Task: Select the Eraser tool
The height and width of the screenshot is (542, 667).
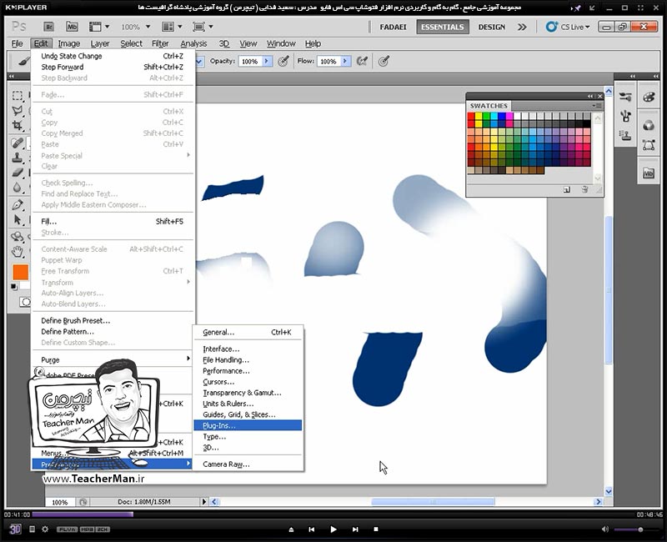Action: (17, 173)
